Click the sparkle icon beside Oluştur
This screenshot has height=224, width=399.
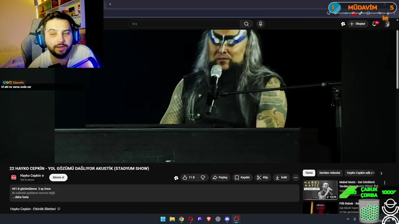coord(343,24)
